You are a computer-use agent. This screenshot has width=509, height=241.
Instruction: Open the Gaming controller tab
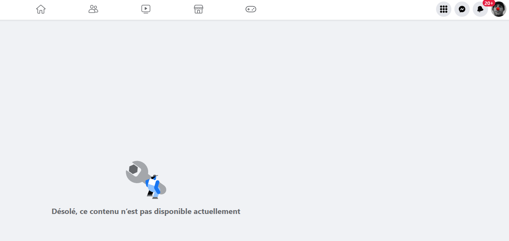coord(251,9)
